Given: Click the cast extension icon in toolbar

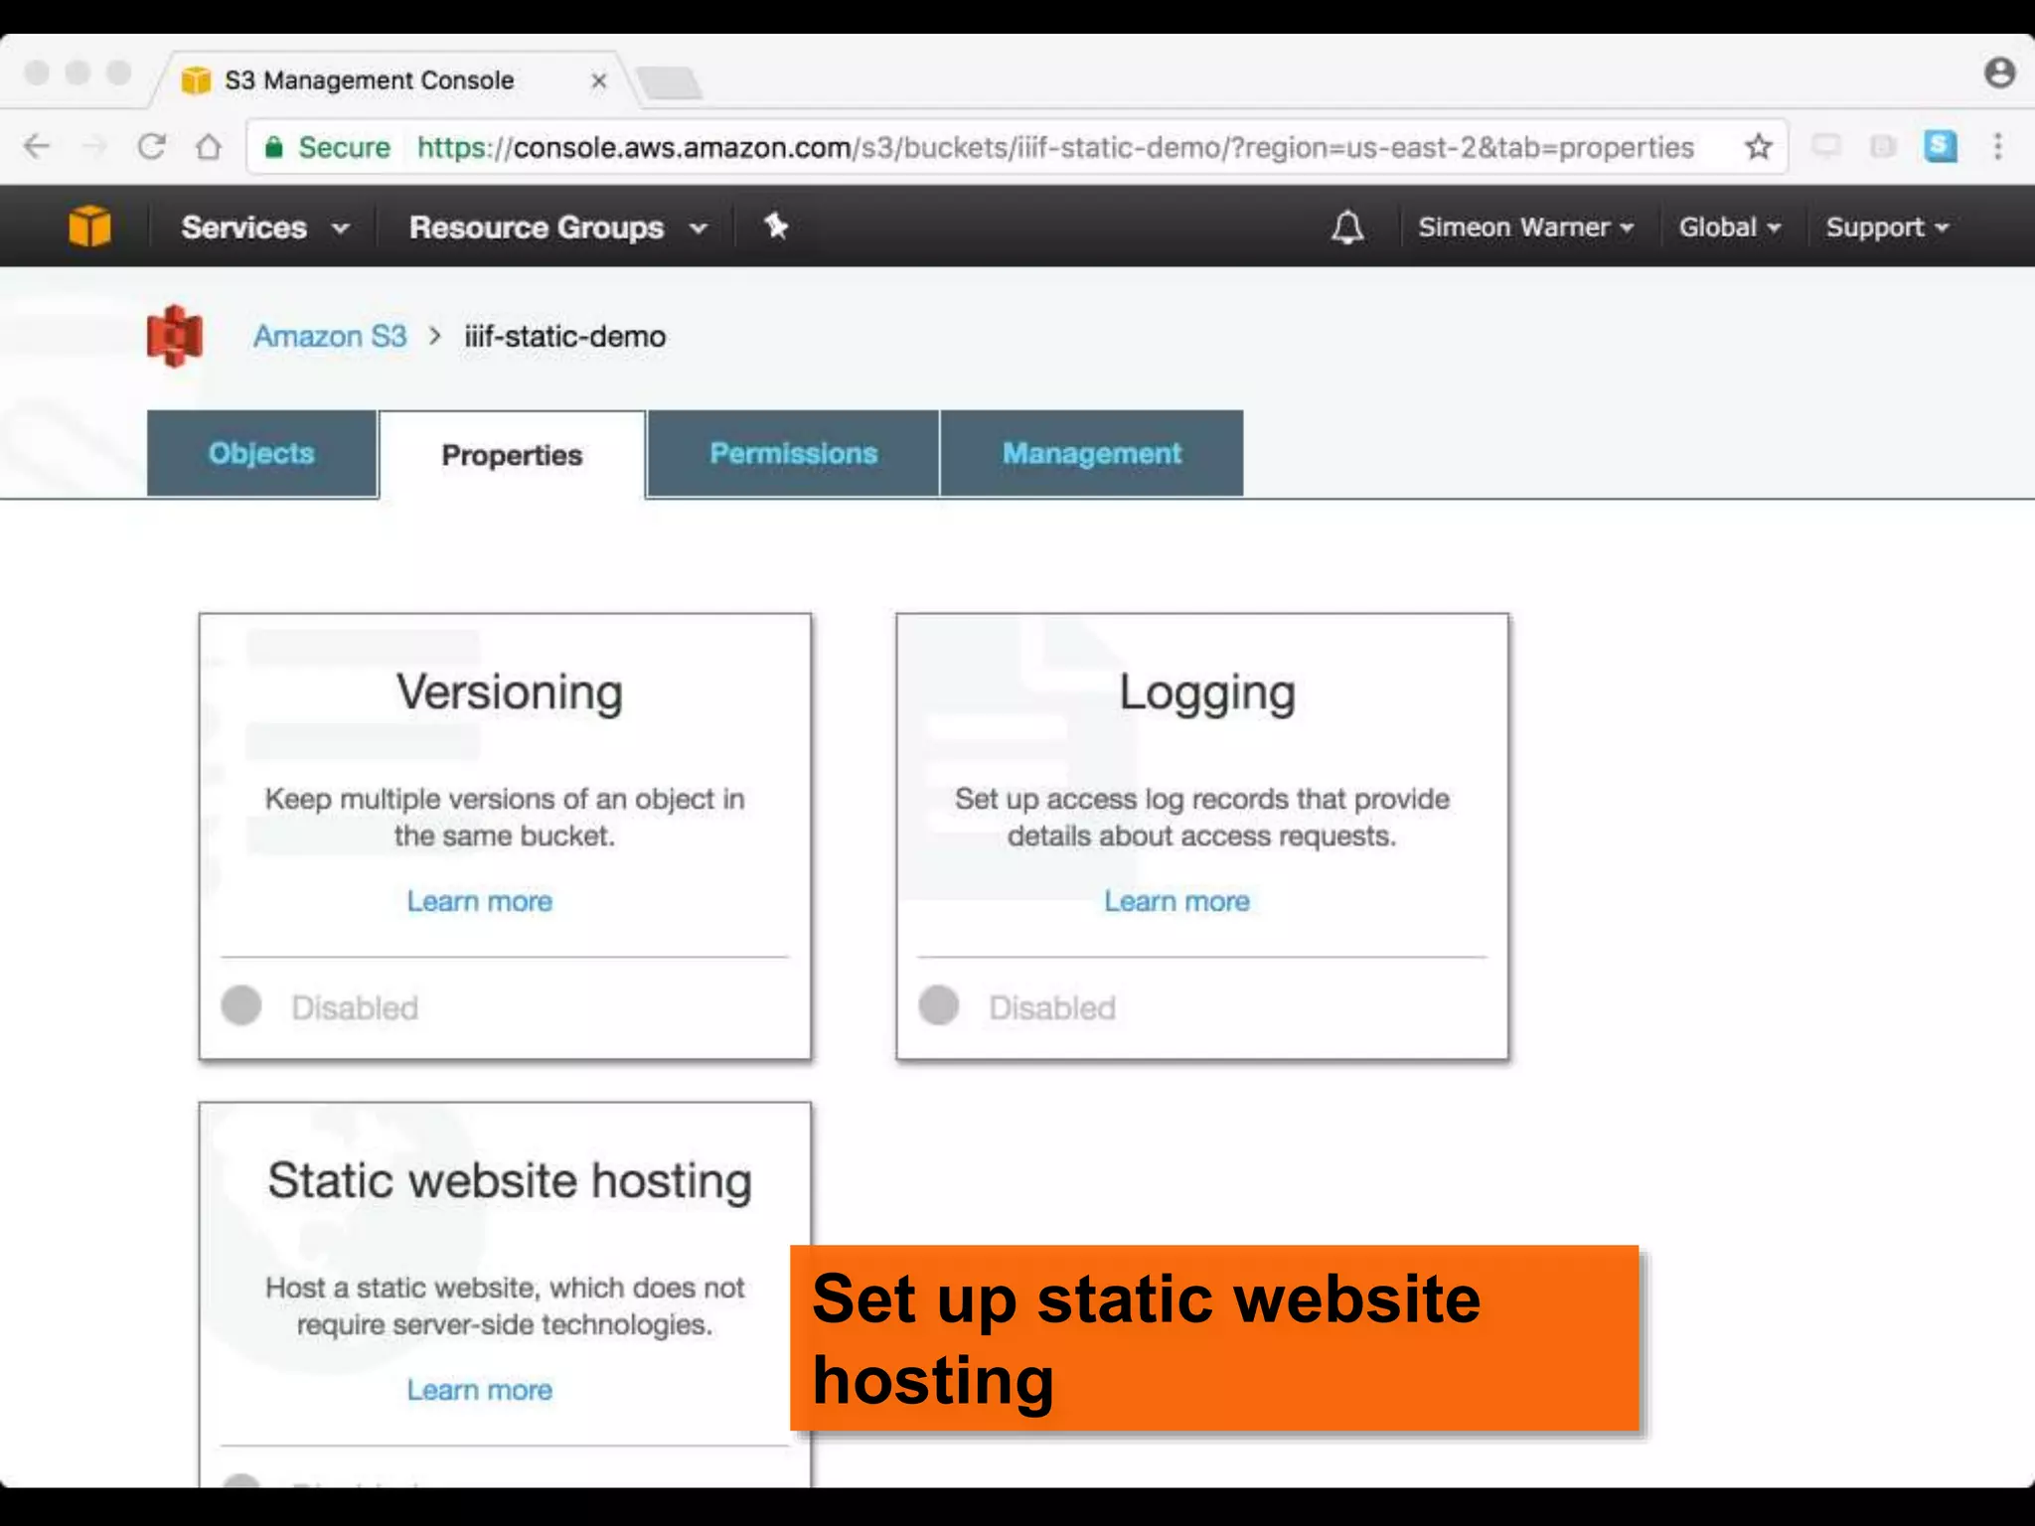Looking at the screenshot, I should point(1826,147).
